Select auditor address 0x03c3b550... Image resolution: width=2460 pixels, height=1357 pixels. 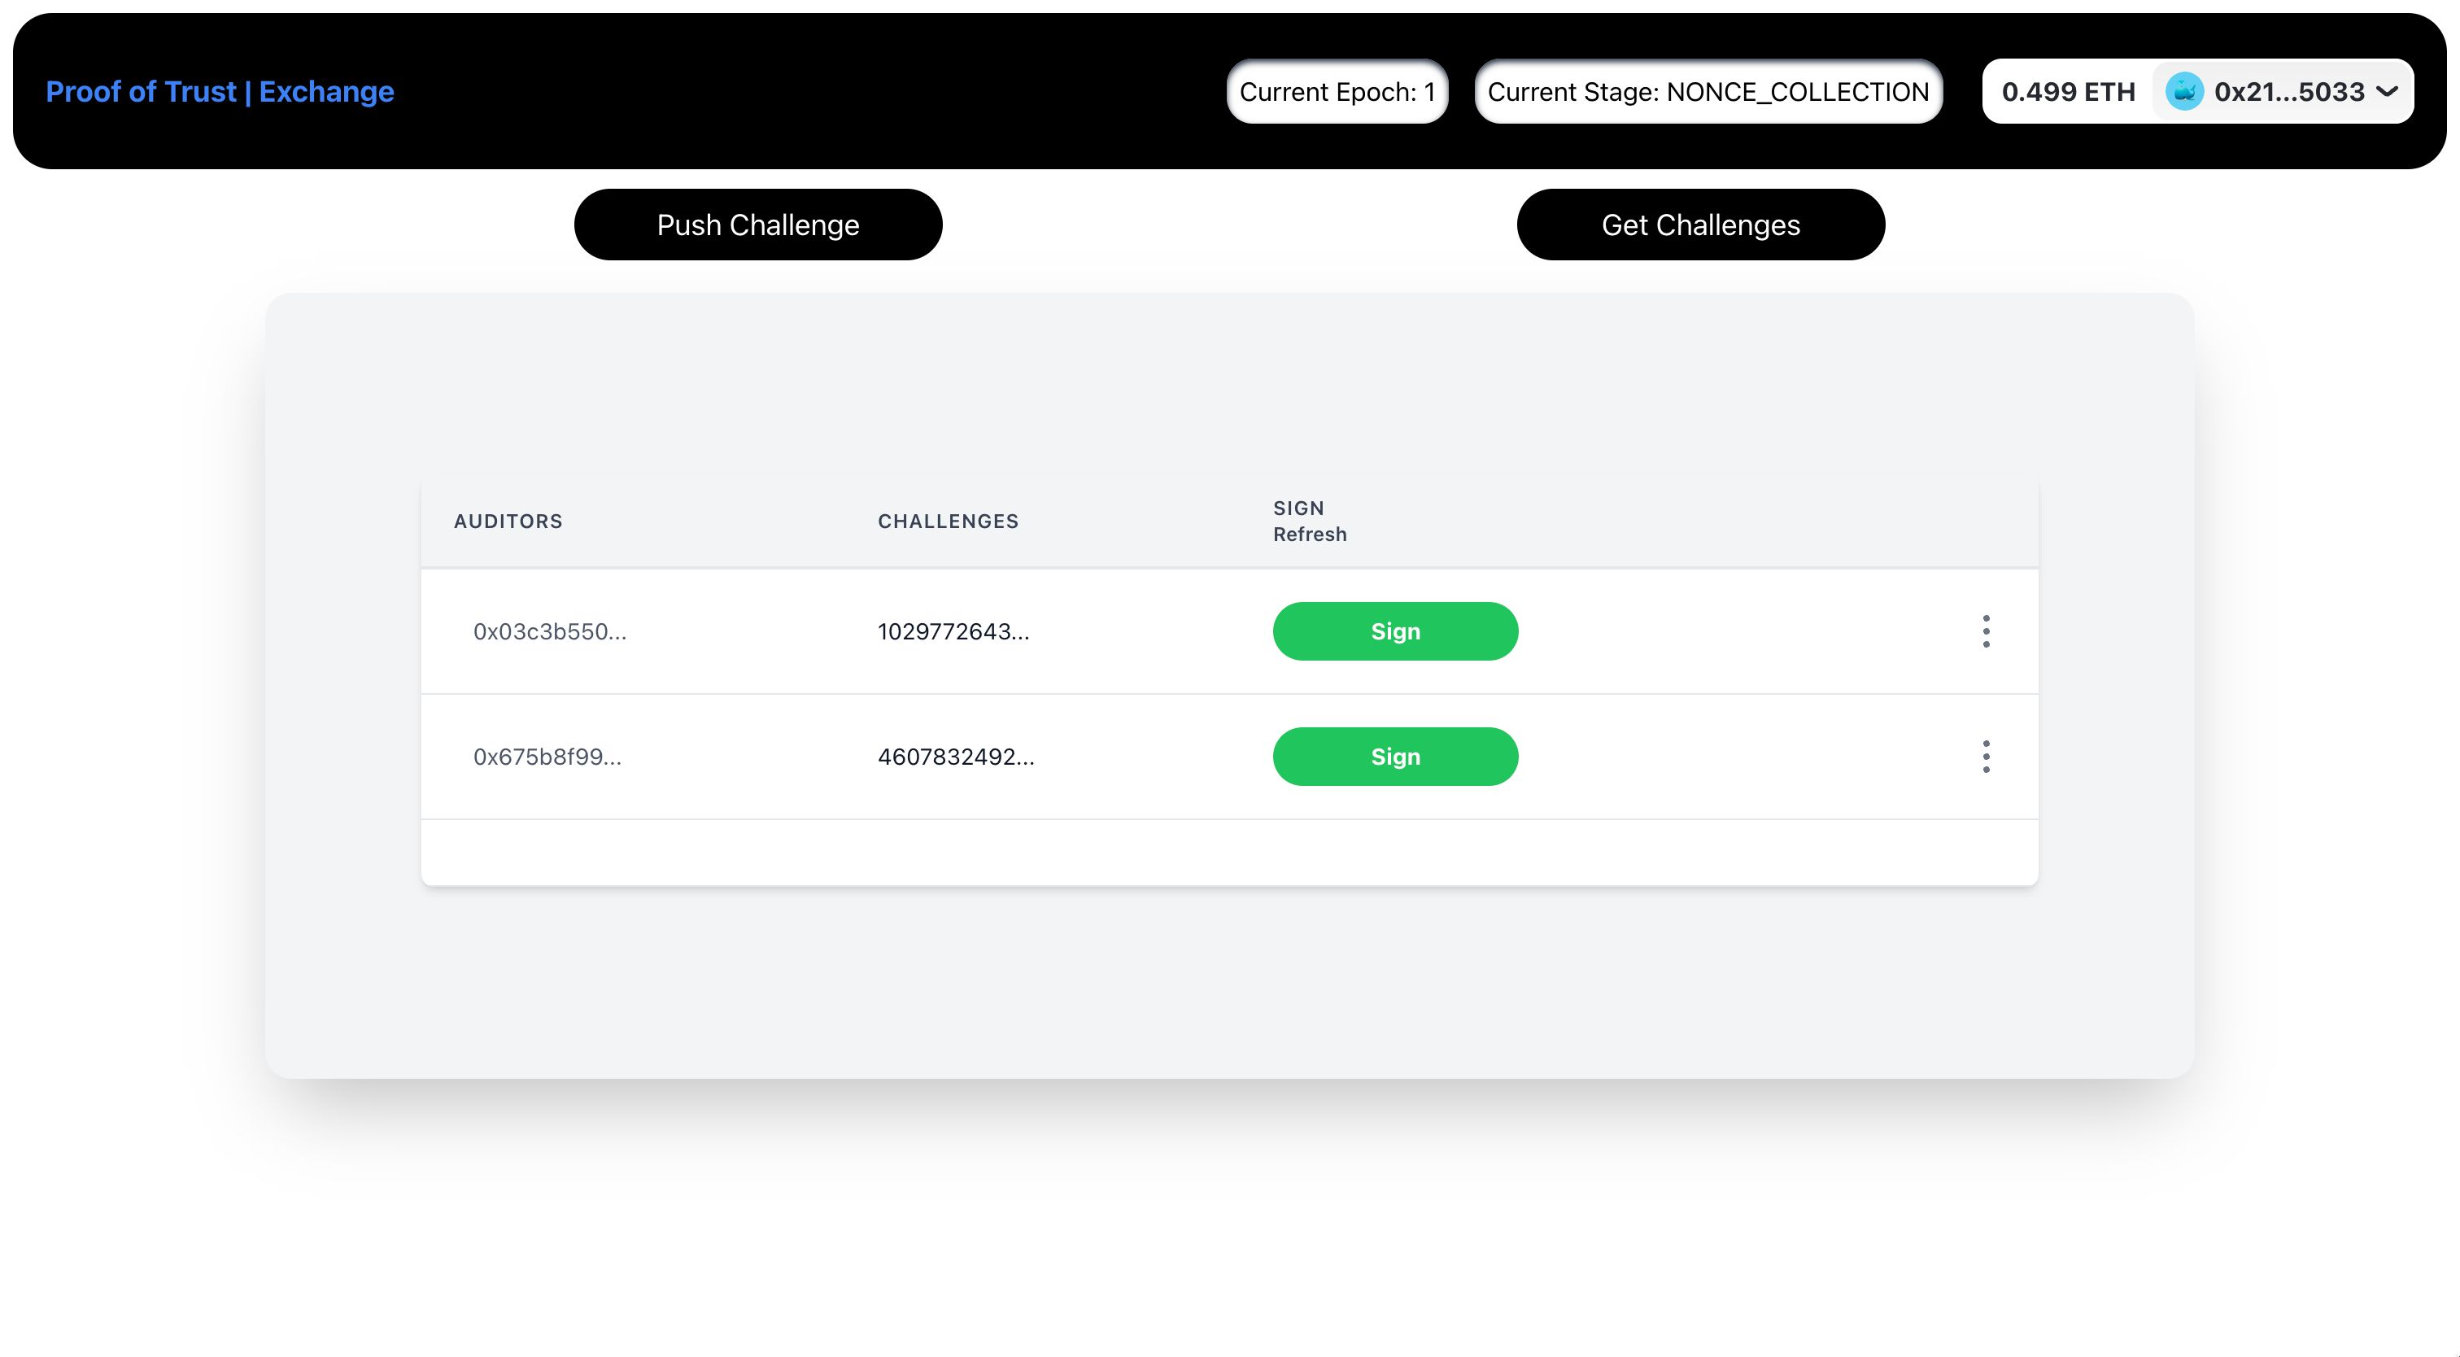tap(550, 631)
